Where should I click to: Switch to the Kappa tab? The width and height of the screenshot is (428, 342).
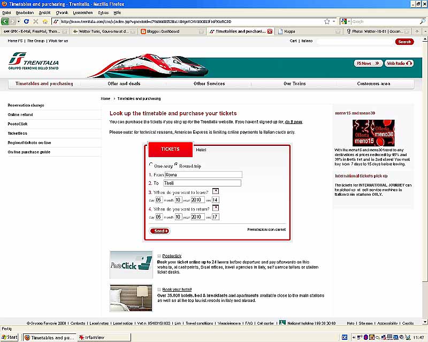309,32
